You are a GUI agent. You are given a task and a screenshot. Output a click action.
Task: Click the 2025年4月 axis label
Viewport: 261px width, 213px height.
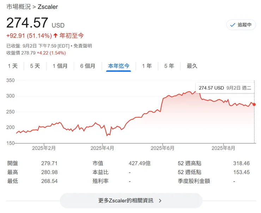point(102,148)
